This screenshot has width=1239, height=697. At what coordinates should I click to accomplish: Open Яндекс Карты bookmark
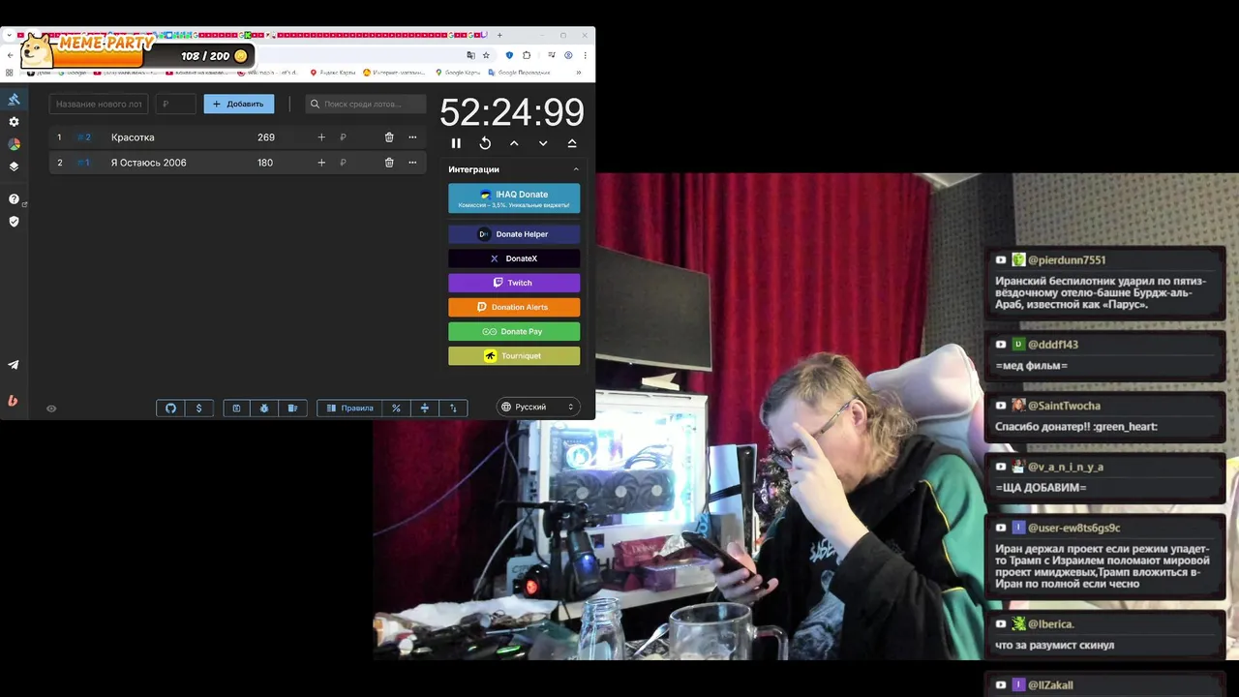[333, 73]
